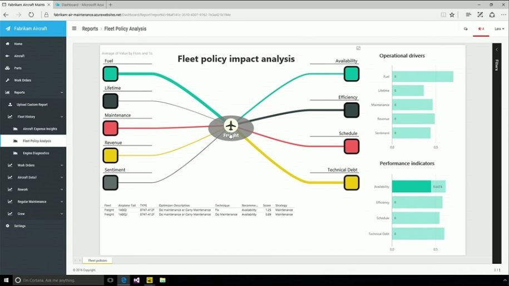Switch to Dashboard - Microsoft Azure tab

[80, 5]
